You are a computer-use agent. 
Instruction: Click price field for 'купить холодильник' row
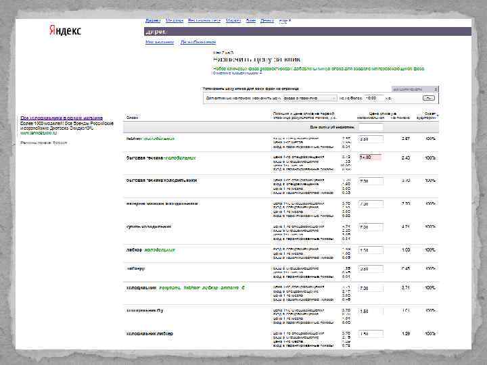point(371,227)
